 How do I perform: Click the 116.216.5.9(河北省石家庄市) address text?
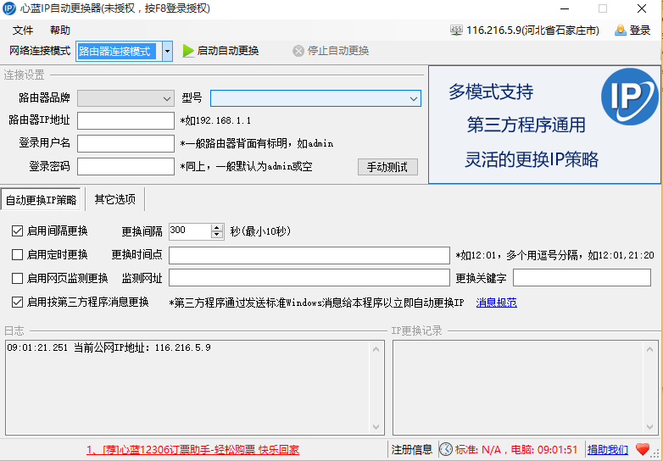tap(532, 31)
